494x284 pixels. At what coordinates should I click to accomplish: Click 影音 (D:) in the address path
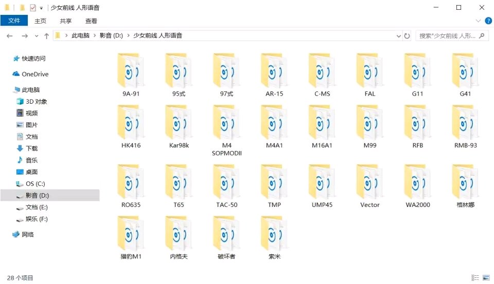(111, 35)
